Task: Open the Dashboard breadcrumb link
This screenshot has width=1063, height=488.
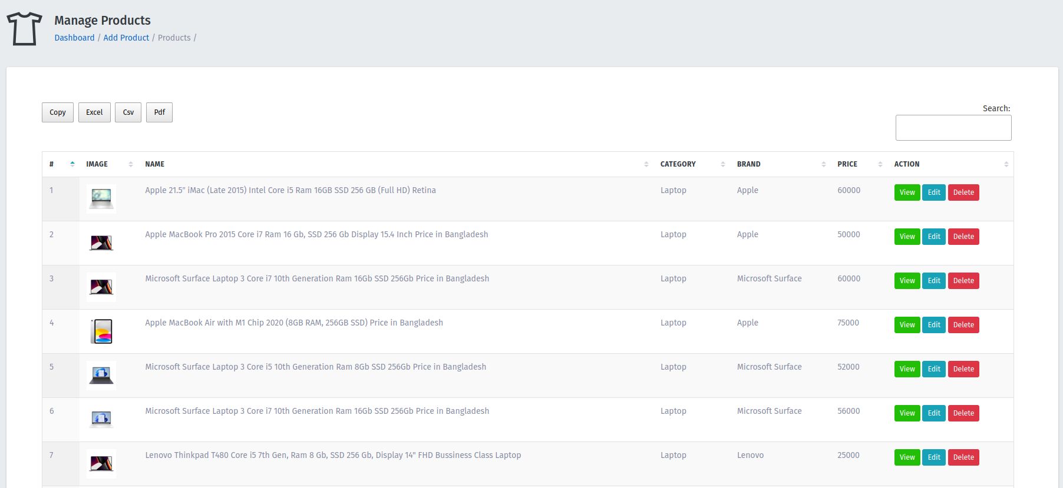Action: [74, 38]
